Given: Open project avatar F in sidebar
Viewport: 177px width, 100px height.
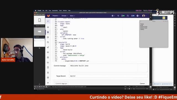Looking at the screenshot, I should (x=48, y=21).
